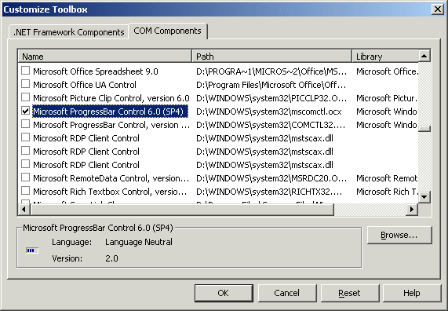Sort list by Name column header
Image resolution: width=448 pixels, height=311 pixels.
tap(105, 57)
